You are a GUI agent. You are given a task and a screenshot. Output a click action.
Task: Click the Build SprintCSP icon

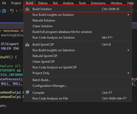(x=27, y=44)
